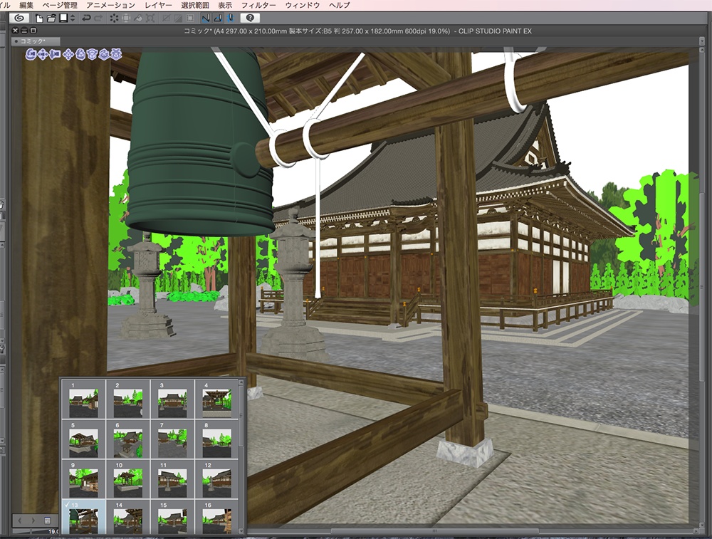This screenshot has width=712, height=539.
Task: Click the next camera angle arrow button
Action: pyautogui.click(x=33, y=520)
